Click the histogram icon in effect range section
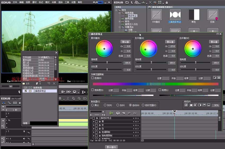225x149 pixels. (x=219, y=78)
